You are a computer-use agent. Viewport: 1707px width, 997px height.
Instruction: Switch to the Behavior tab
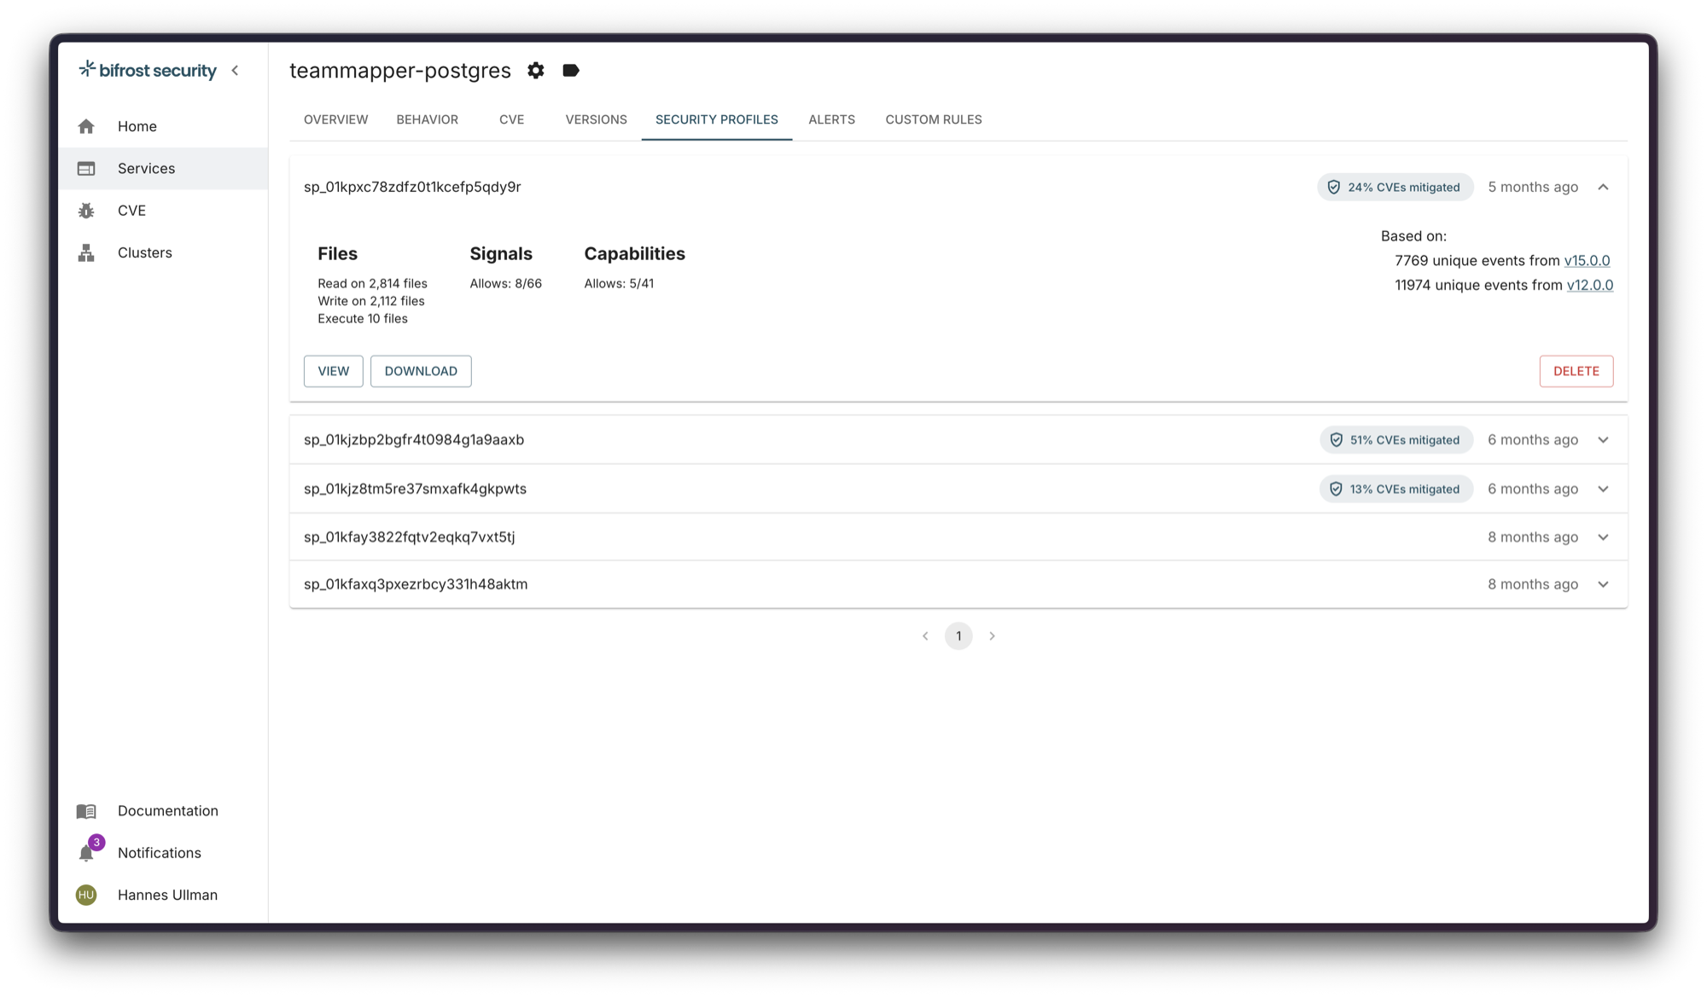coord(428,119)
